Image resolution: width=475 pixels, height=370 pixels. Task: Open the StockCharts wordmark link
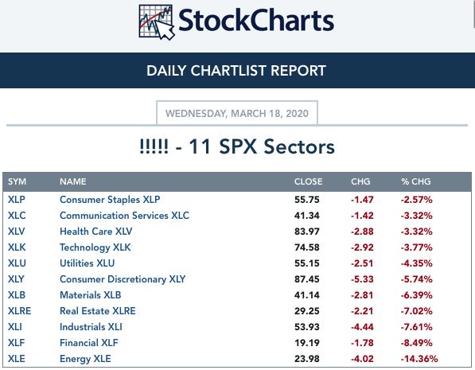coord(256,21)
